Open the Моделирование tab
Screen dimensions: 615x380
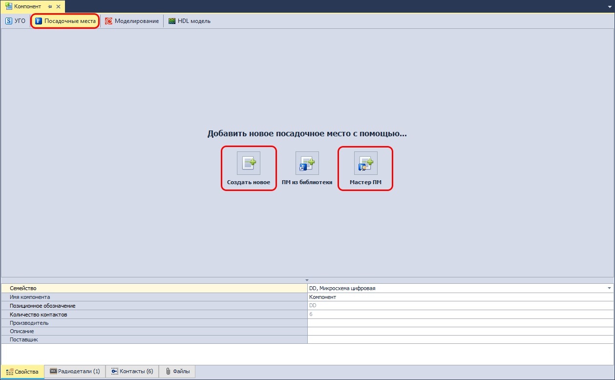click(x=132, y=21)
